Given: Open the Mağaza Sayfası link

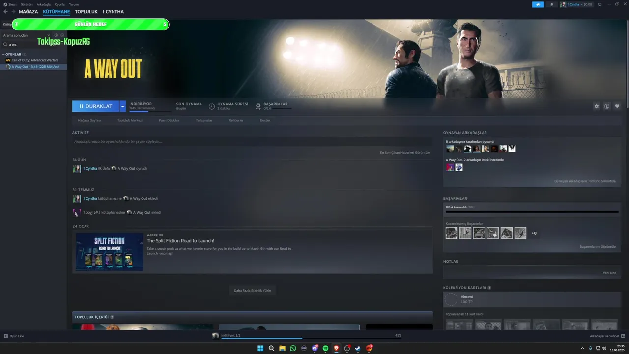Looking at the screenshot, I should [89, 120].
